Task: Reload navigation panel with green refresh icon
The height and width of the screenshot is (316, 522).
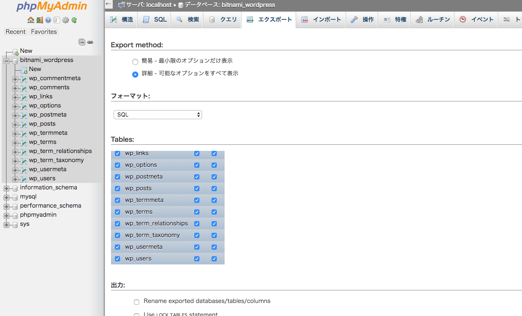Action: click(x=74, y=20)
